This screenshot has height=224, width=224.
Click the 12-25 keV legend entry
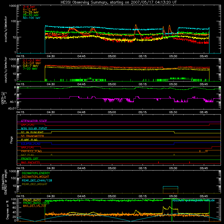[x=31, y=12]
